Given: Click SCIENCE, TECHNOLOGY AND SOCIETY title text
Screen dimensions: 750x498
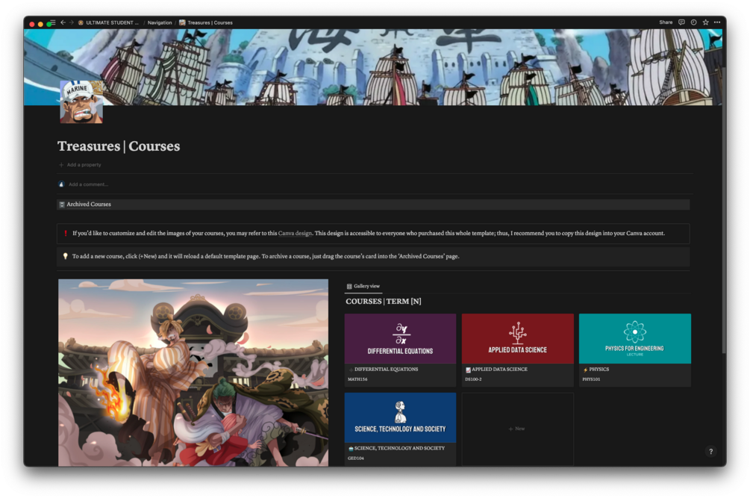Looking at the screenshot, I should (x=399, y=448).
